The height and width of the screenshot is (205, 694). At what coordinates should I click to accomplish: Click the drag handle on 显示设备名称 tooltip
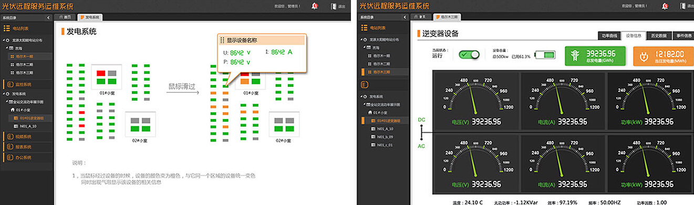223,40
